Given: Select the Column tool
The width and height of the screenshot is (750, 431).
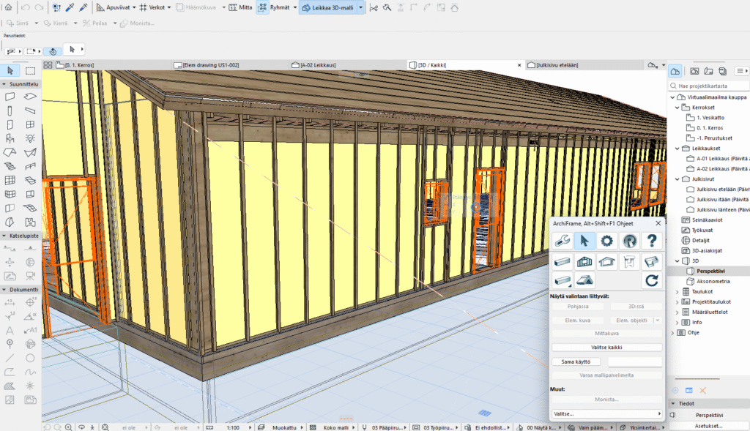Looking at the screenshot, I should pyautogui.click(x=10, y=110).
